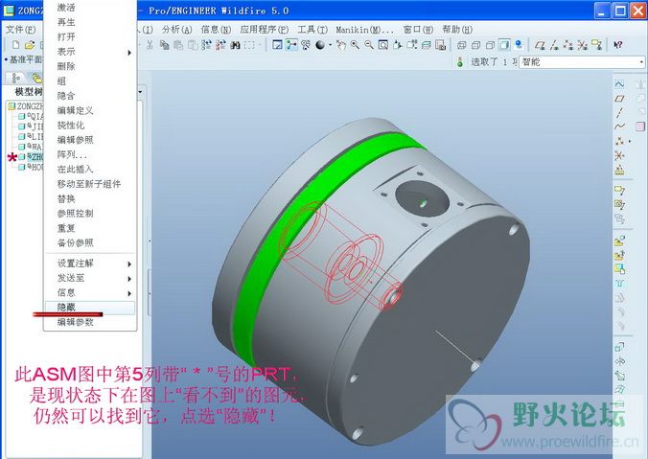Click the Datum Curve tool in right toolbar
Screen dimensions: 648x459
[619, 126]
